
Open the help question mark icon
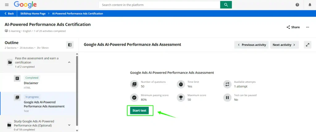click(x=297, y=5)
